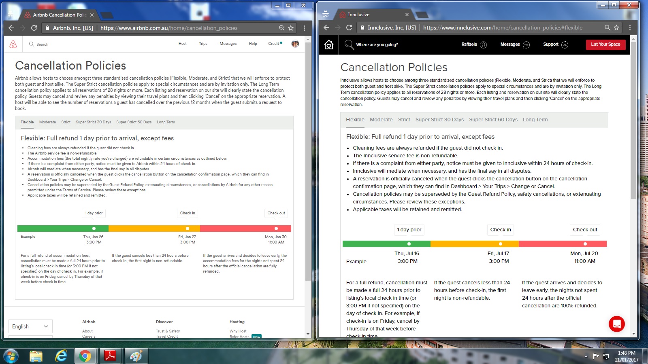Open the Chrome menu in Airbnb window
The image size is (648, 364).
point(304,28)
